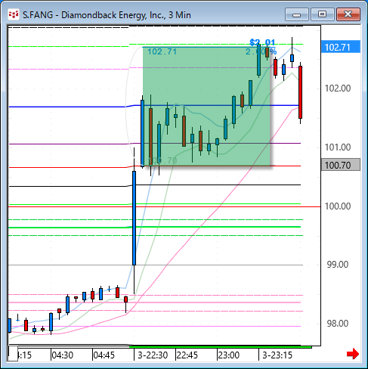Click the $2.01 measurement label
Image resolution: width=368 pixels, height=369 pixels.
click(262, 42)
